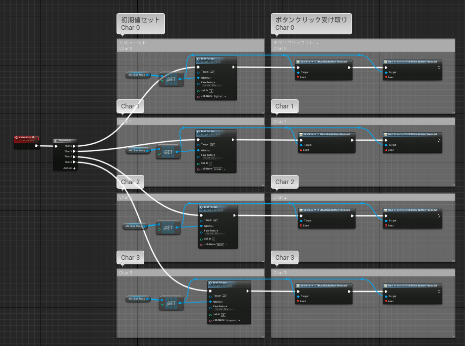Screen dimensions: 465x346
Task: Click Char 0 Bind Event Action Button header
Action: [324, 62]
